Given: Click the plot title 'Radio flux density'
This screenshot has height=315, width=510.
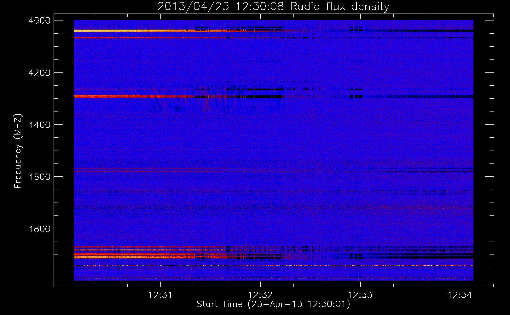Looking at the screenshot, I should click(x=340, y=7).
